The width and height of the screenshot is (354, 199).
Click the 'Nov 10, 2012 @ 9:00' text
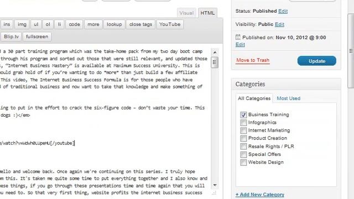point(301,38)
